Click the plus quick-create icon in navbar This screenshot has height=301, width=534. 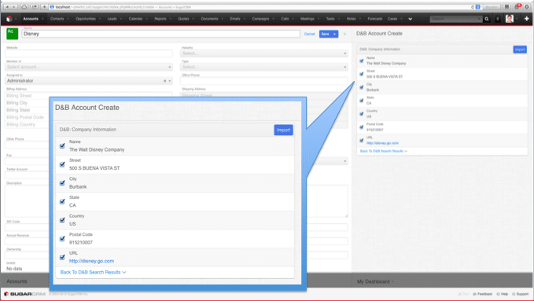tap(526, 19)
